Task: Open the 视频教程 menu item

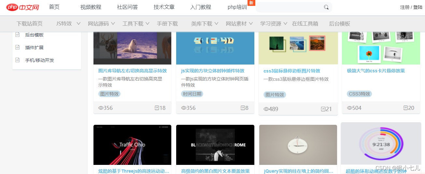Action: point(91,7)
